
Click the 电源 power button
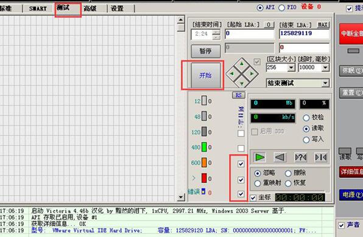pyautogui.click(x=351, y=194)
